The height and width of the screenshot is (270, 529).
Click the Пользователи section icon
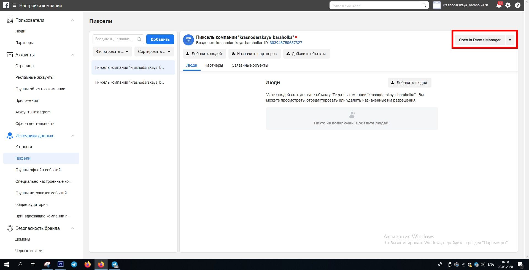(x=10, y=20)
